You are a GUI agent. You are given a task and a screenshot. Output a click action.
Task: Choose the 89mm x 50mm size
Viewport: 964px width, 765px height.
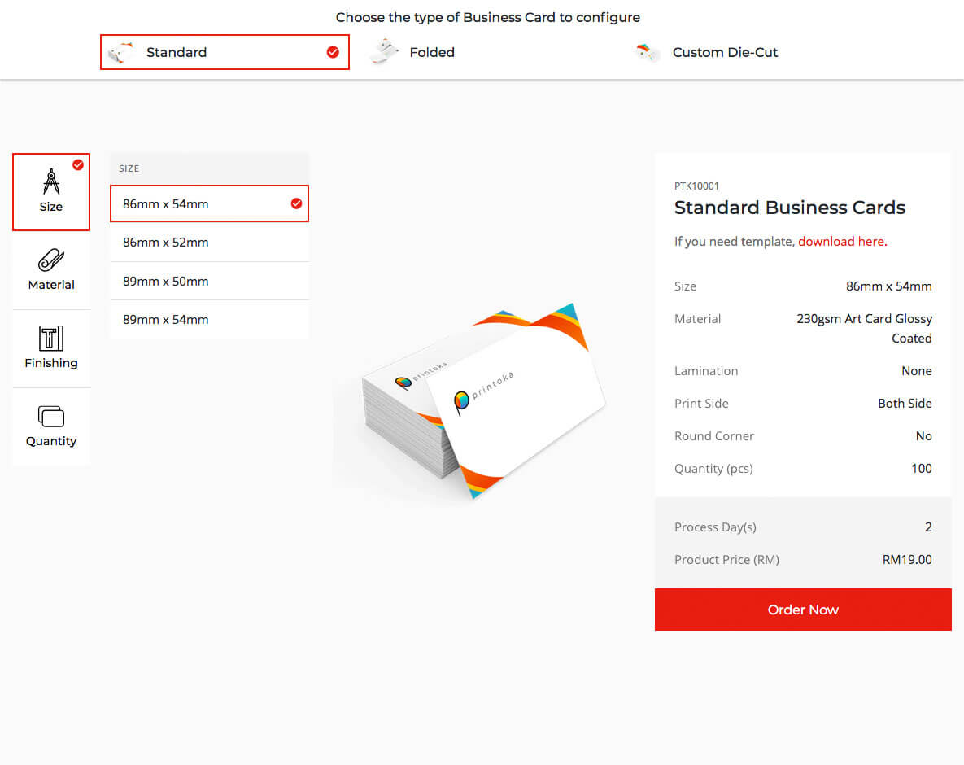[209, 281]
